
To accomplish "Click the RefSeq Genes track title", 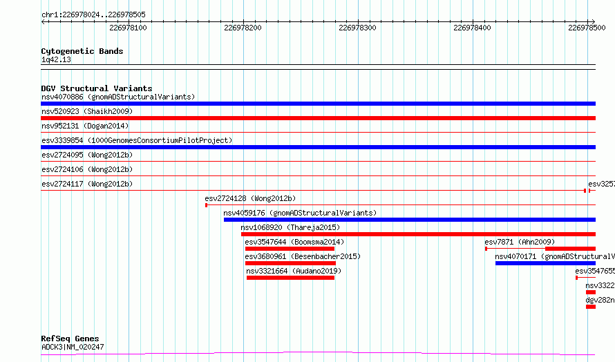I will click(70, 339).
